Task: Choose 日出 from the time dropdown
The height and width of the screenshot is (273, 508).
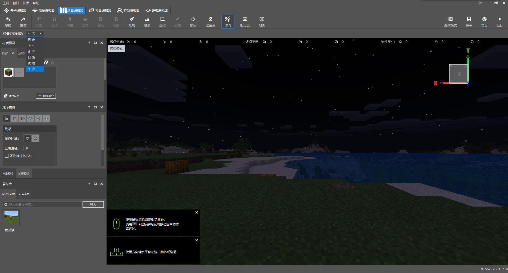Action: [x=32, y=40]
